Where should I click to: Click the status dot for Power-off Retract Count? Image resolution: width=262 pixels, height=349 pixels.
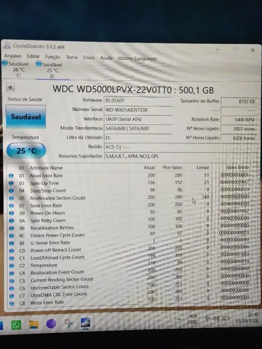tap(11, 251)
